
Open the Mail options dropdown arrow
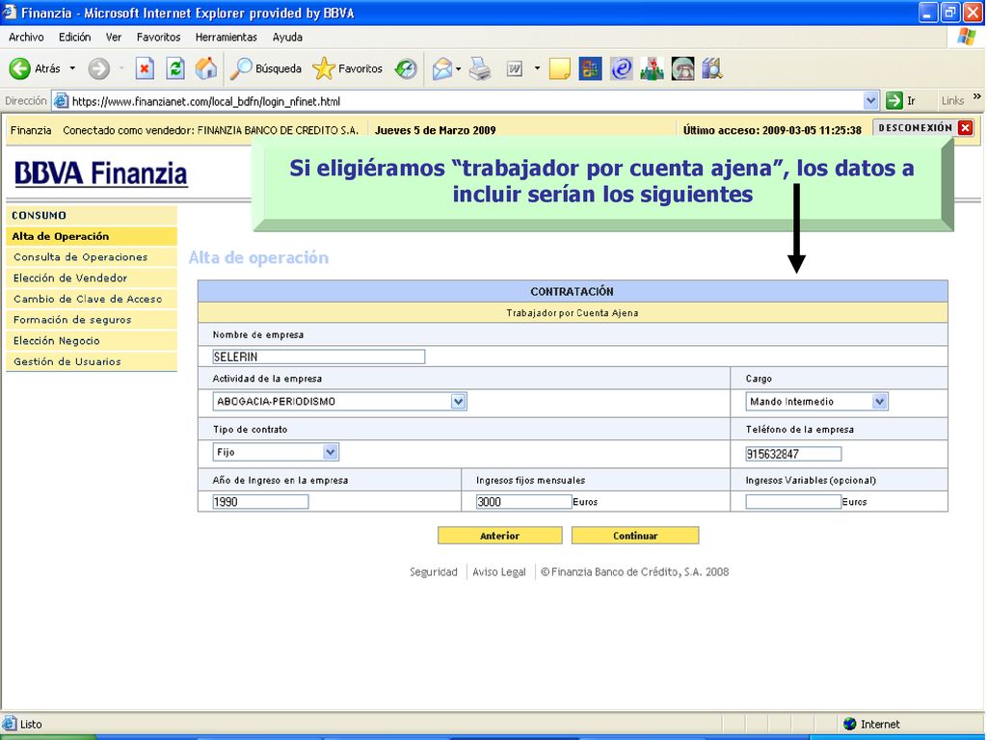pyautogui.click(x=458, y=68)
